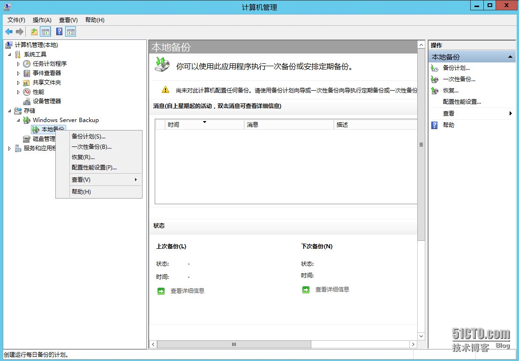Collapse the 系统工具 tree node
The width and height of the screenshot is (519, 361).
(x=9, y=54)
